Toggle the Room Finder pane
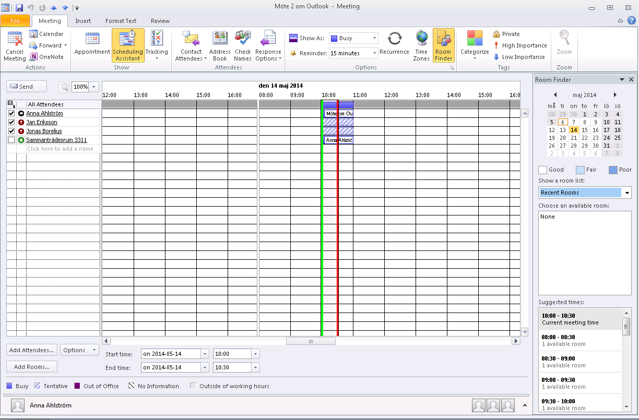The height and width of the screenshot is (420, 639). pyautogui.click(x=443, y=46)
